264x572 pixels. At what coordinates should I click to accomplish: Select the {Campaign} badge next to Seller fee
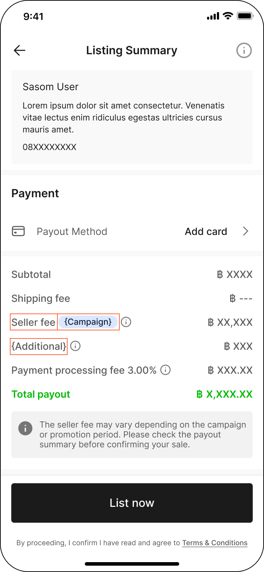click(88, 322)
